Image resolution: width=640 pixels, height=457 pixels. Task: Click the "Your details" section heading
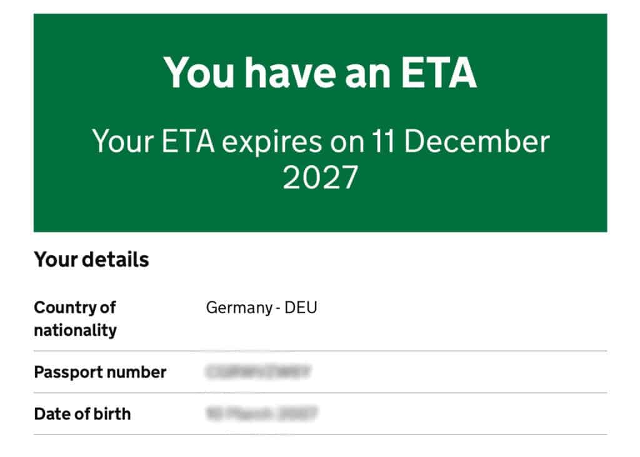(91, 259)
